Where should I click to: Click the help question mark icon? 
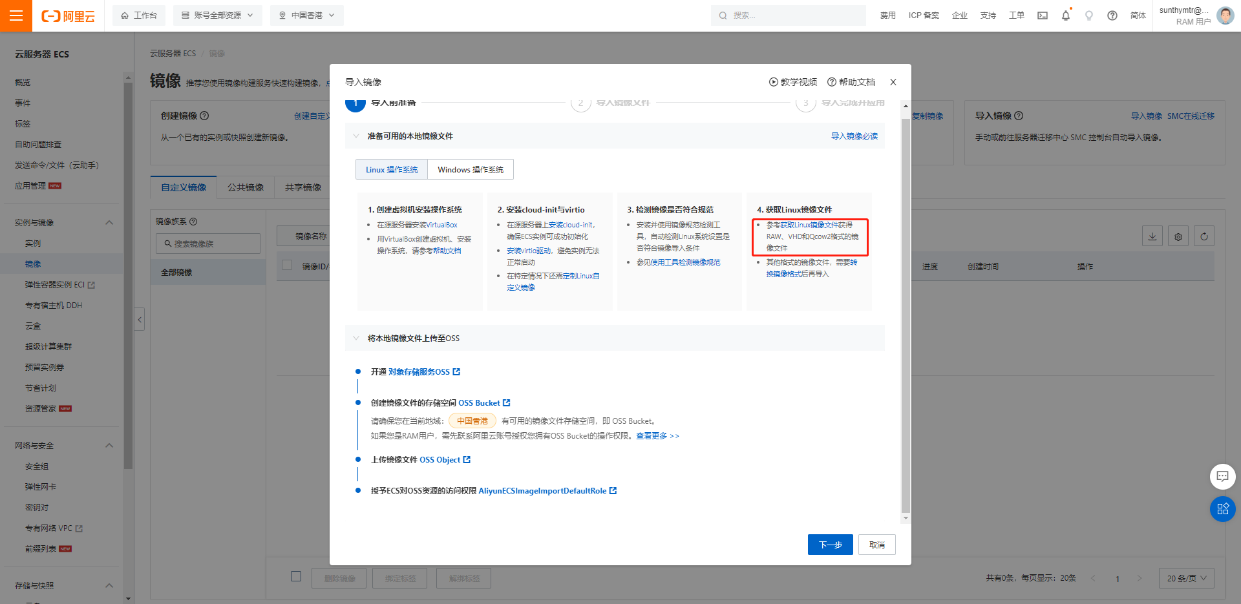pos(1112,16)
